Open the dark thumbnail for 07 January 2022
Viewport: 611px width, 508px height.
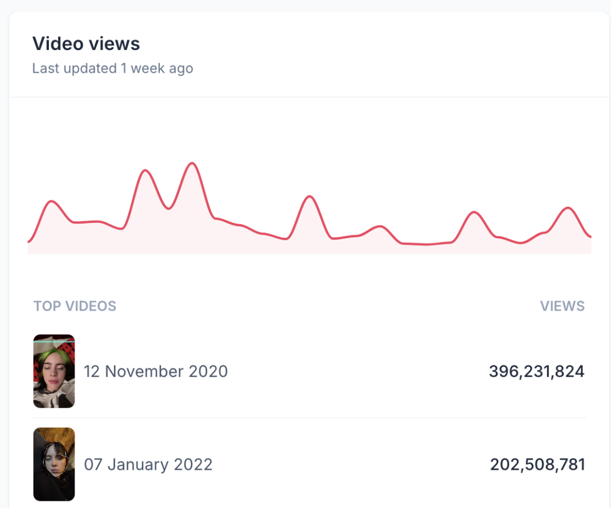click(x=54, y=464)
